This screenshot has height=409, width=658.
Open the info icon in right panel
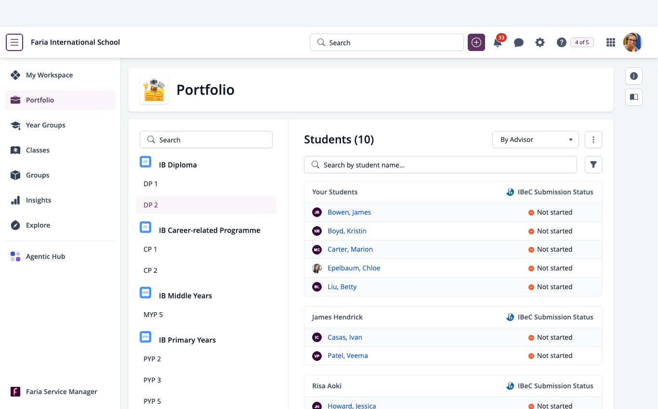(x=634, y=76)
